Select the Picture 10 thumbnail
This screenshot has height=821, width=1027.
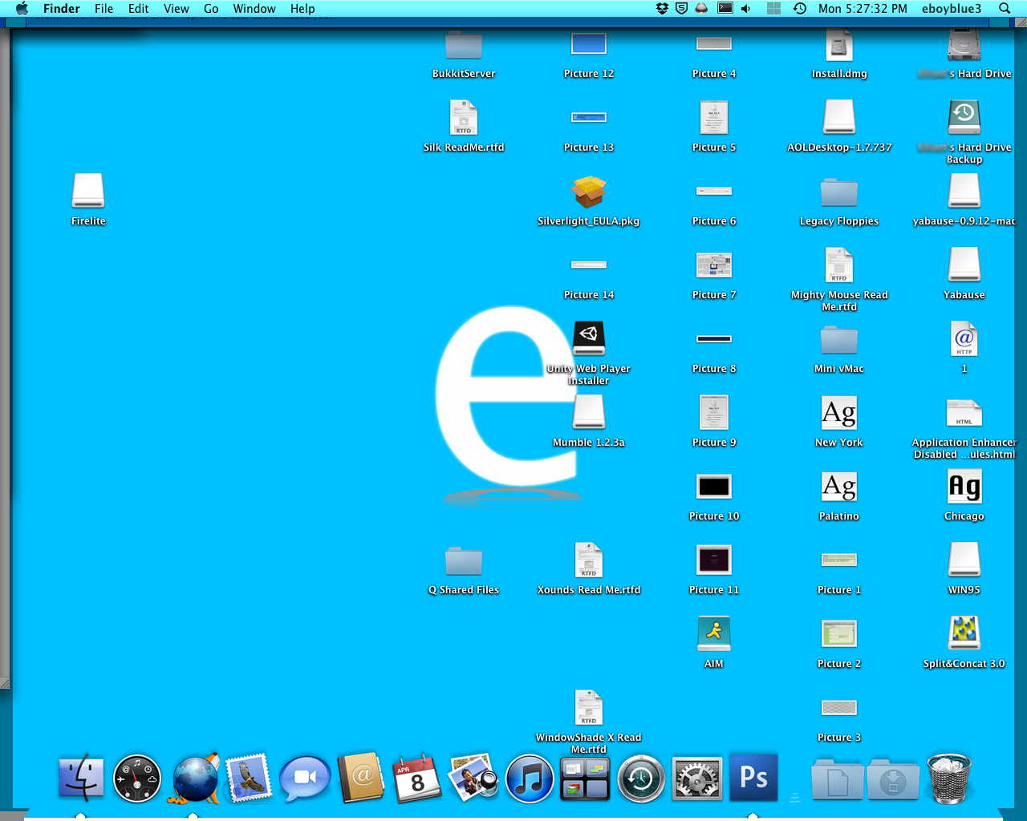tap(713, 487)
